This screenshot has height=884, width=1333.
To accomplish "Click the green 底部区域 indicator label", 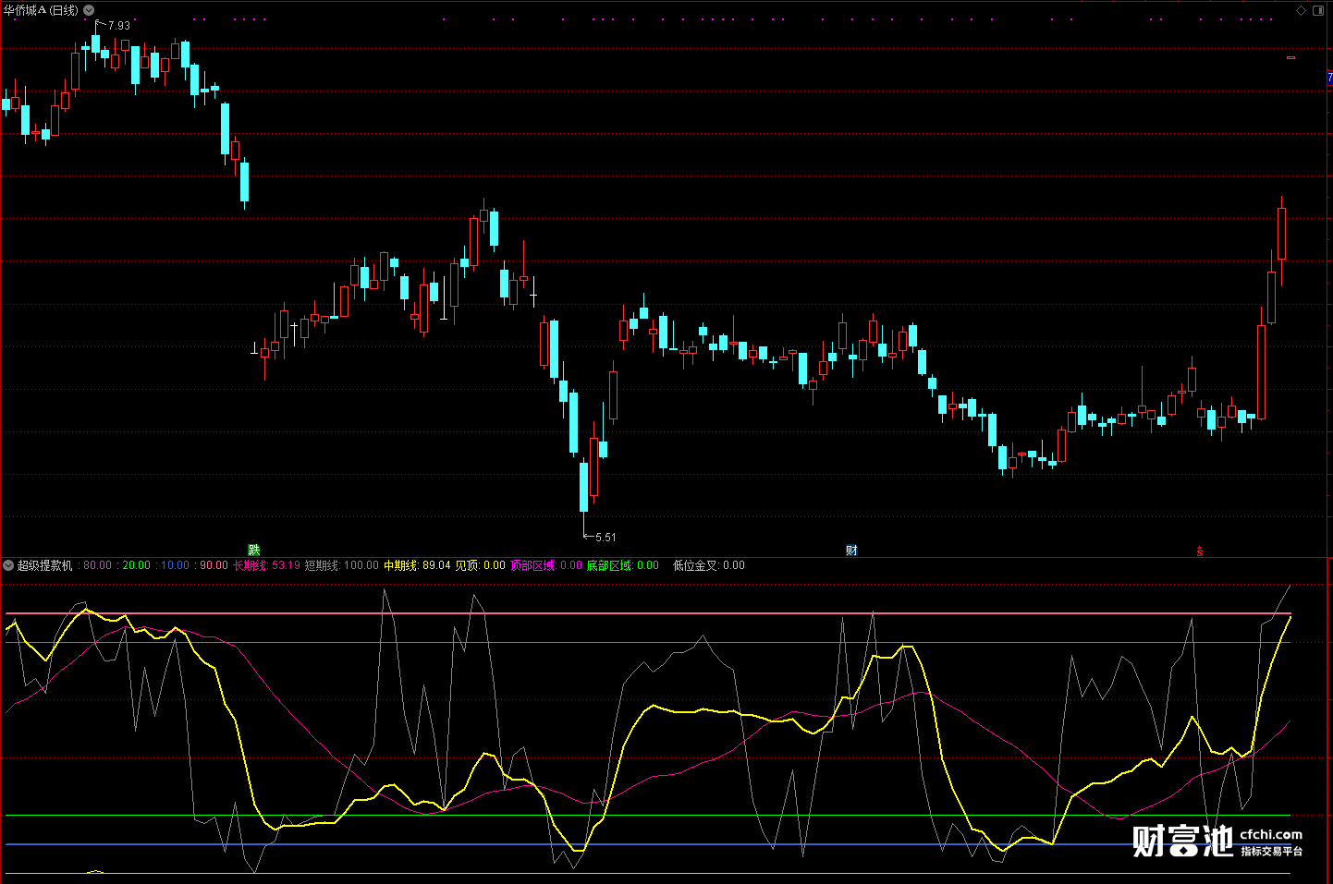I will pos(622,565).
